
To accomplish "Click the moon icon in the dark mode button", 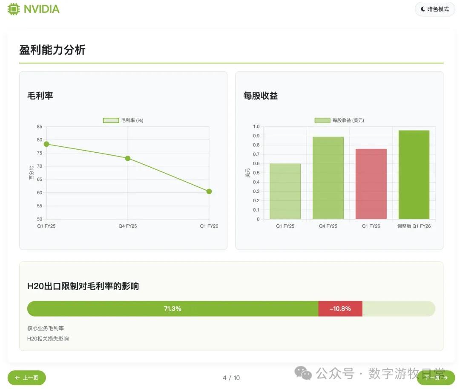I will [422, 9].
